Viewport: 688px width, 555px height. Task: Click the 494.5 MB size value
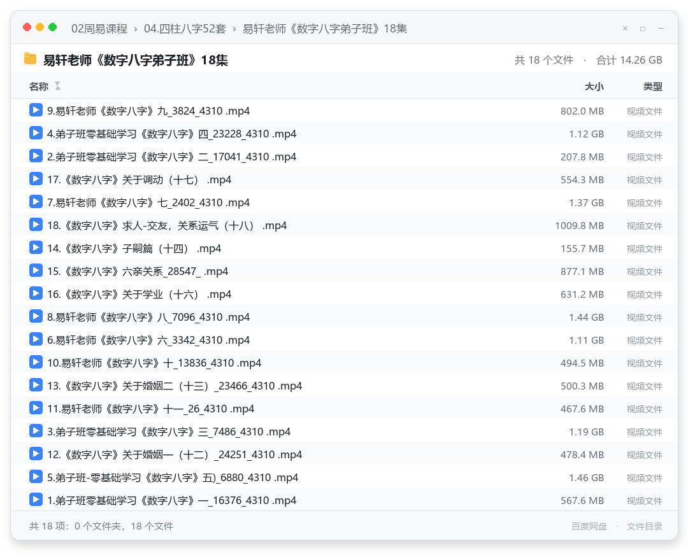582,363
